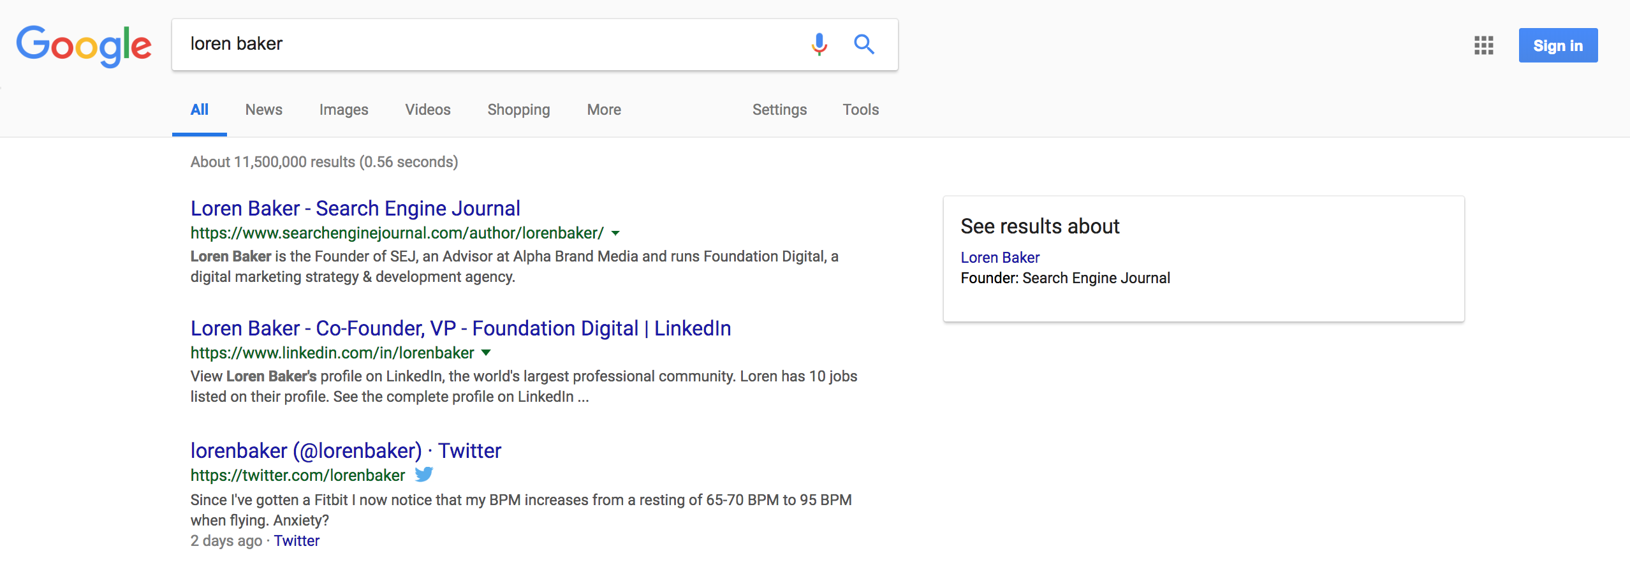Click into the search input field
Screen dimensions: 1630x574
click(485, 44)
